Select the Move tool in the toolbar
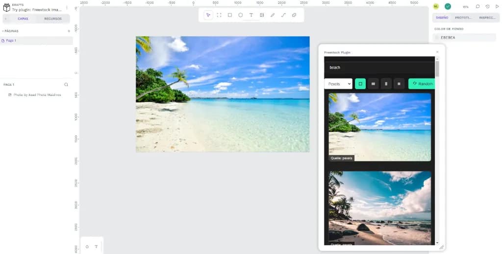This screenshot has width=502, height=254. click(x=208, y=15)
